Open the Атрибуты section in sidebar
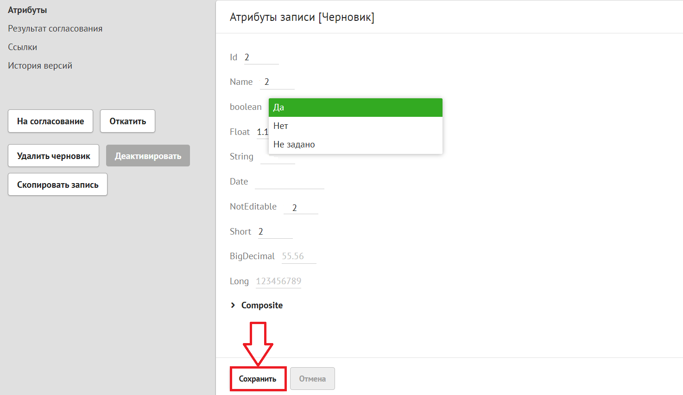This screenshot has width=683, height=395. tap(27, 10)
